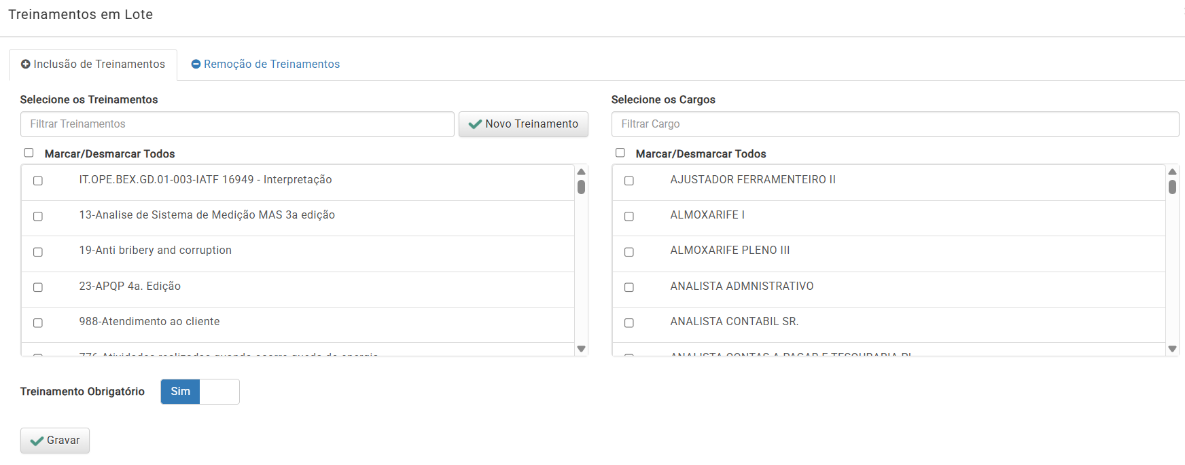Select the ANALISTA CONTABIL SR. checkbox

pos(629,323)
